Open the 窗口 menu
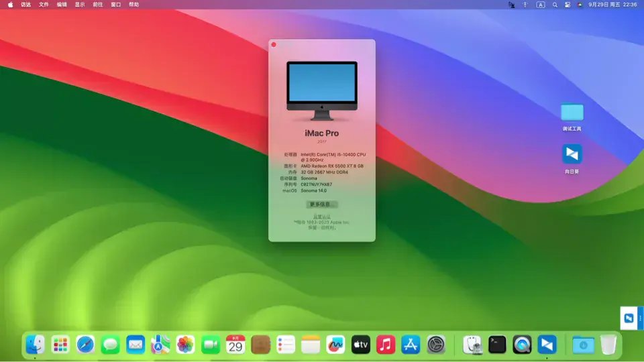The width and height of the screenshot is (644, 362). pyautogui.click(x=116, y=5)
